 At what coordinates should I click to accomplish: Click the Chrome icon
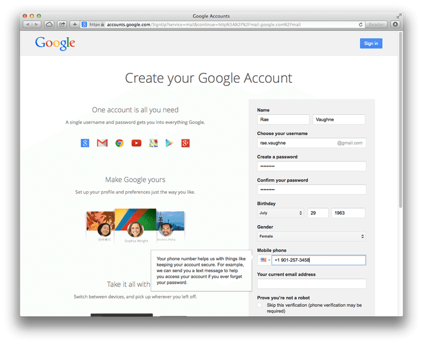[x=120, y=143]
